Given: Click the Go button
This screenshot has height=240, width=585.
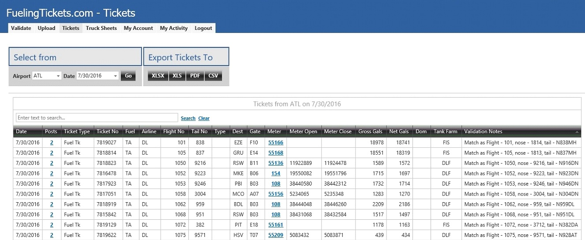Looking at the screenshot, I should 128,76.
